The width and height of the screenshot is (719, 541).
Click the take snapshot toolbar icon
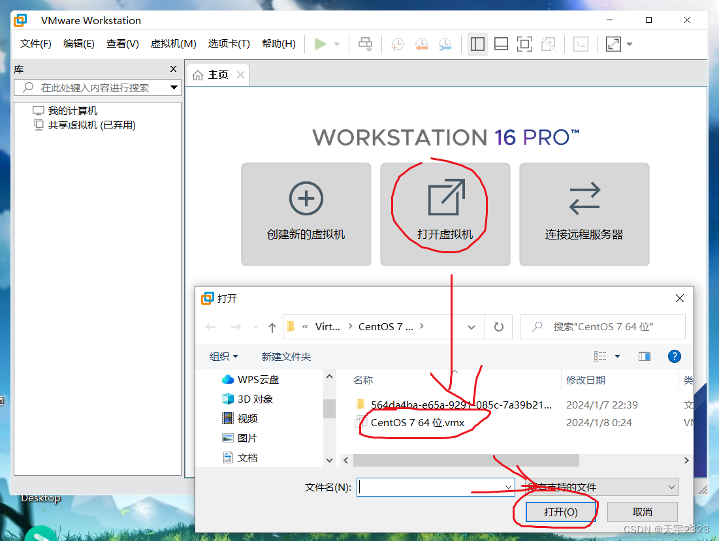pyautogui.click(x=398, y=44)
